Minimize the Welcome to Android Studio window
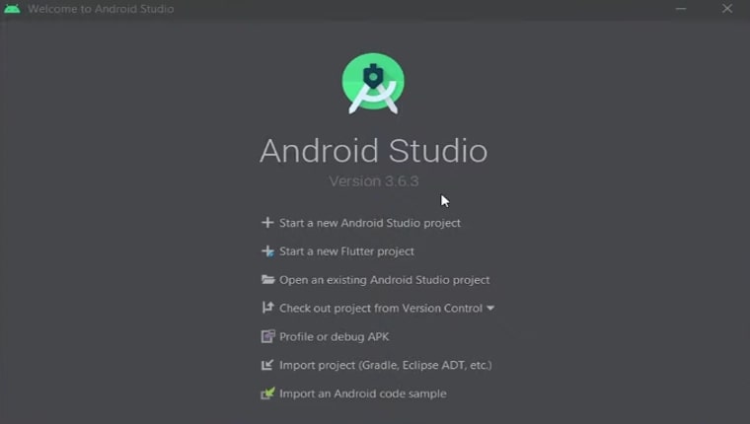This screenshot has height=424, width=750. 681,9
